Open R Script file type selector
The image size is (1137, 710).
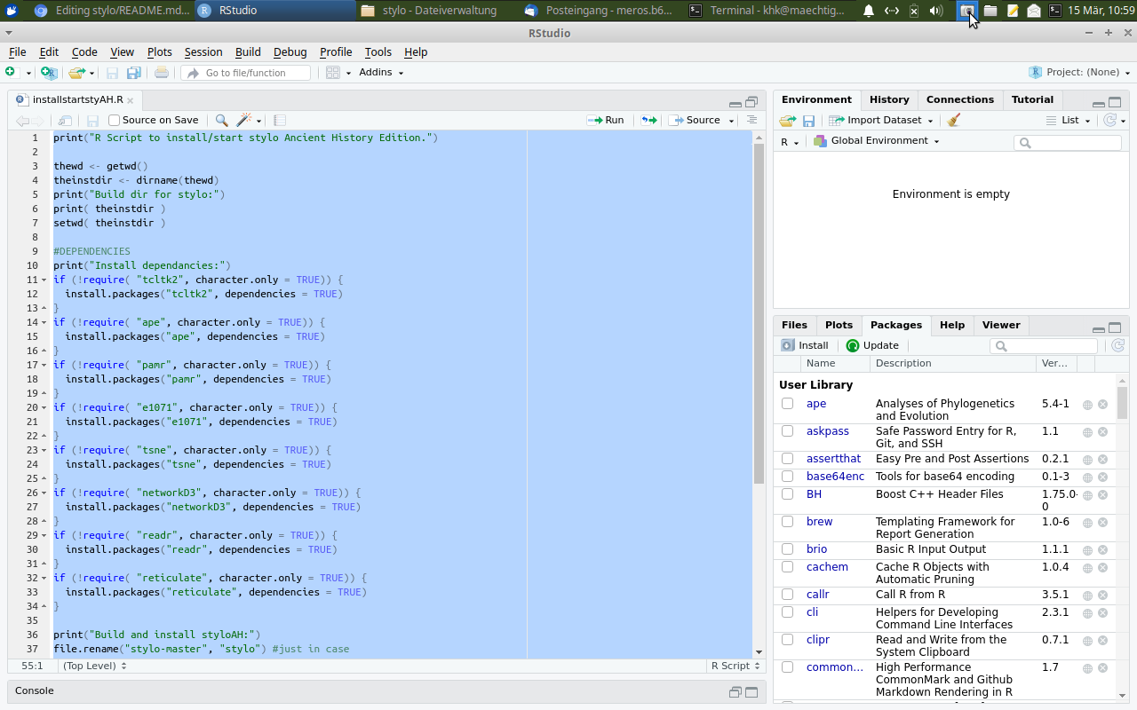[735, 666]
